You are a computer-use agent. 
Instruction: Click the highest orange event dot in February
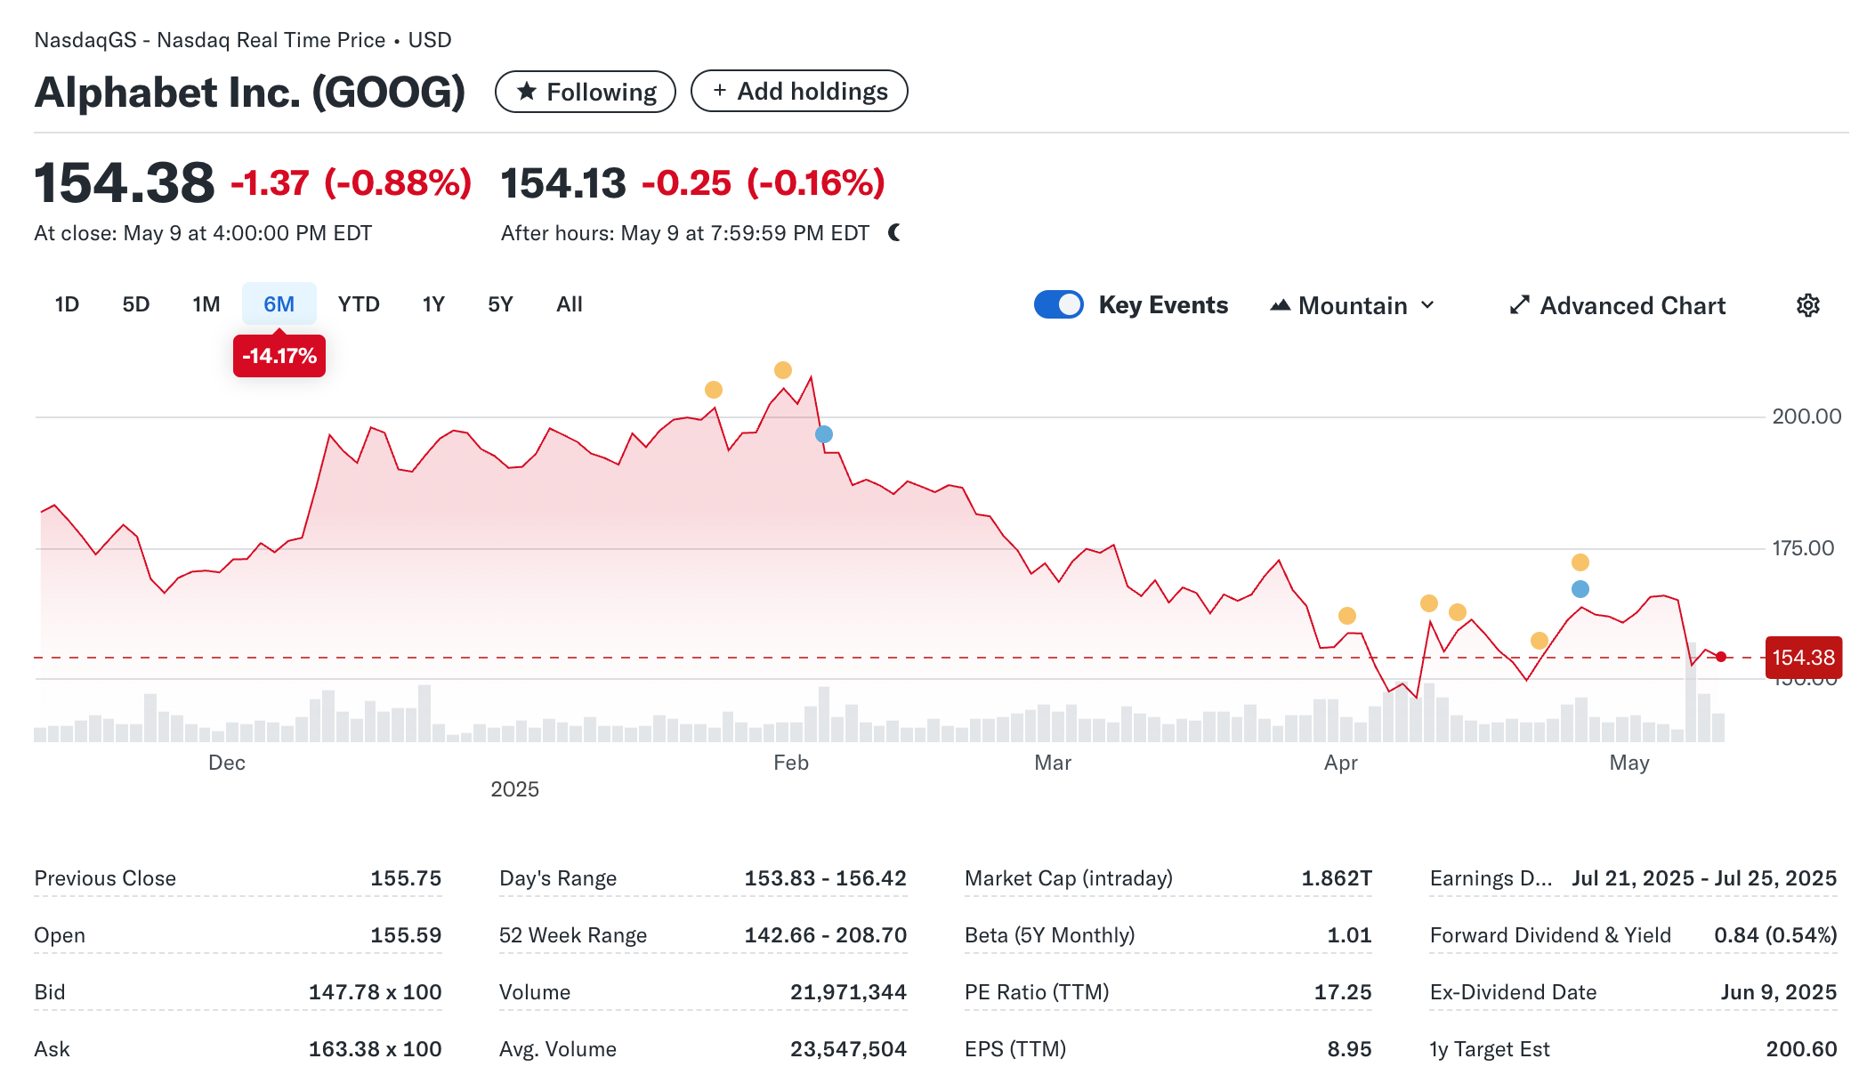[783, 370]
